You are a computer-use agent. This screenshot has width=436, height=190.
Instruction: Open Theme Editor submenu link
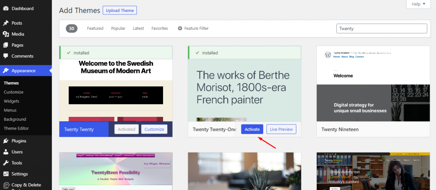(17, 128)
